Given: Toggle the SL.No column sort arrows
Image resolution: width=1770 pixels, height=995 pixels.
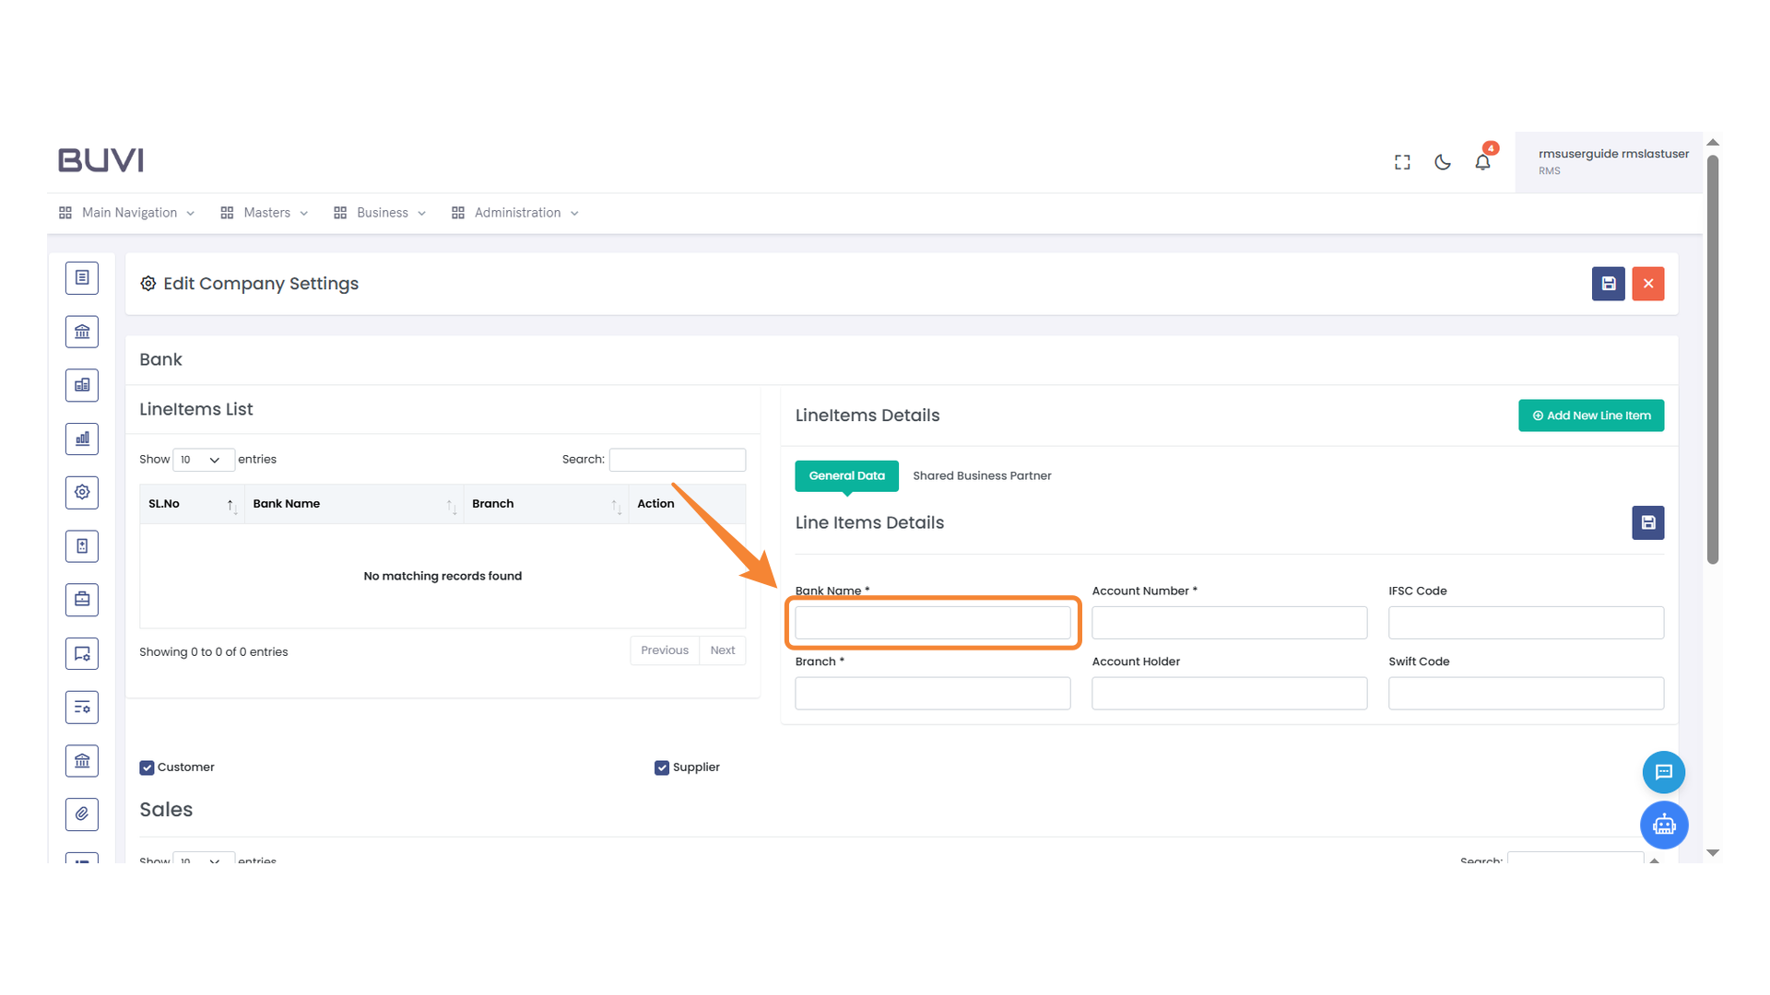Looking at the screenshot, I should pos(231,504).
